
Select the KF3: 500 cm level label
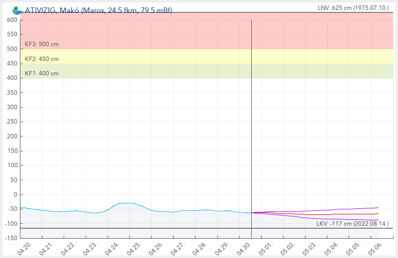click(42, 44)
